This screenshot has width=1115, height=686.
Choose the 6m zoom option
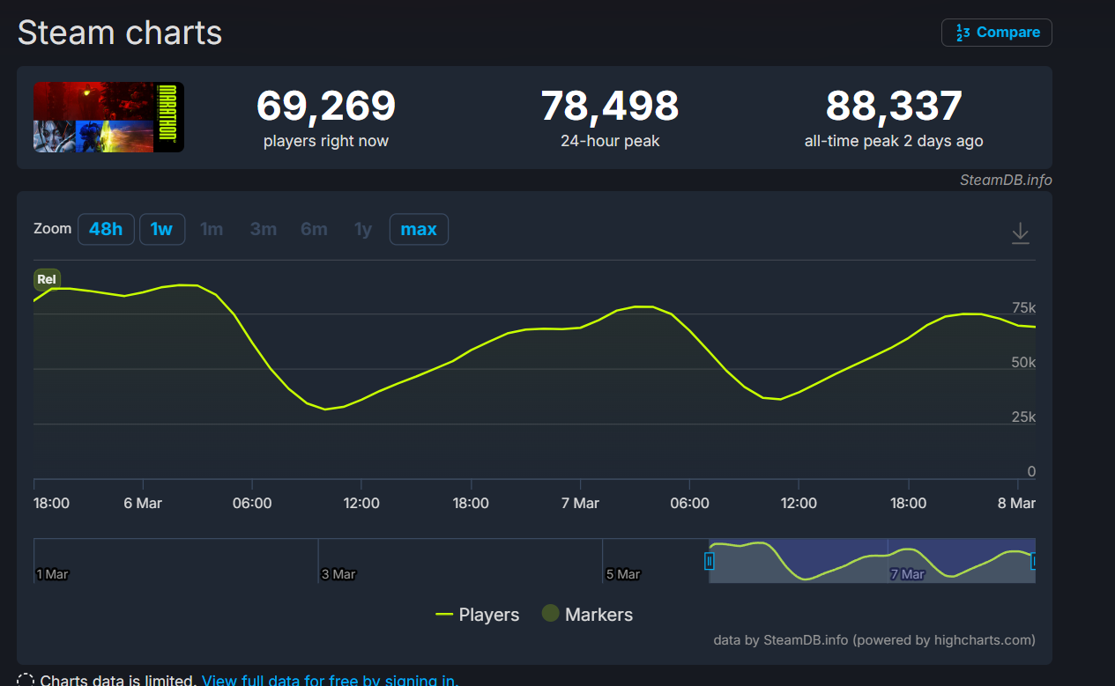pos(314,230)
